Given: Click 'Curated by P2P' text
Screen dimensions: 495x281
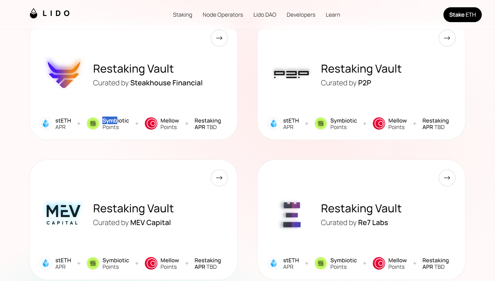Looking at the screenshot, I should pyautogui.click(x=346, y=83).
